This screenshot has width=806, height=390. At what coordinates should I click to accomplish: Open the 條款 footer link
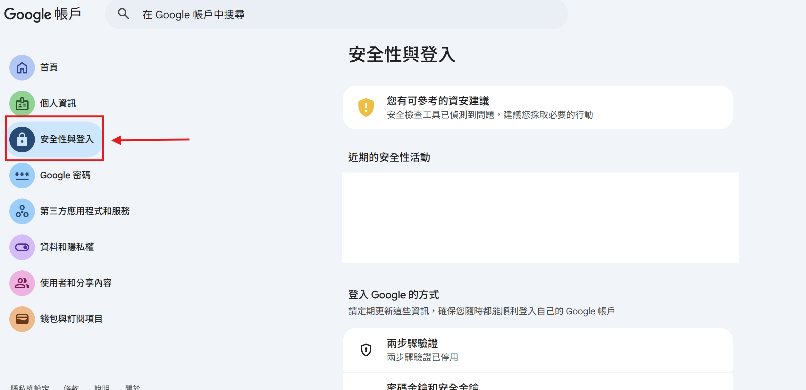(x=71, y=387)
